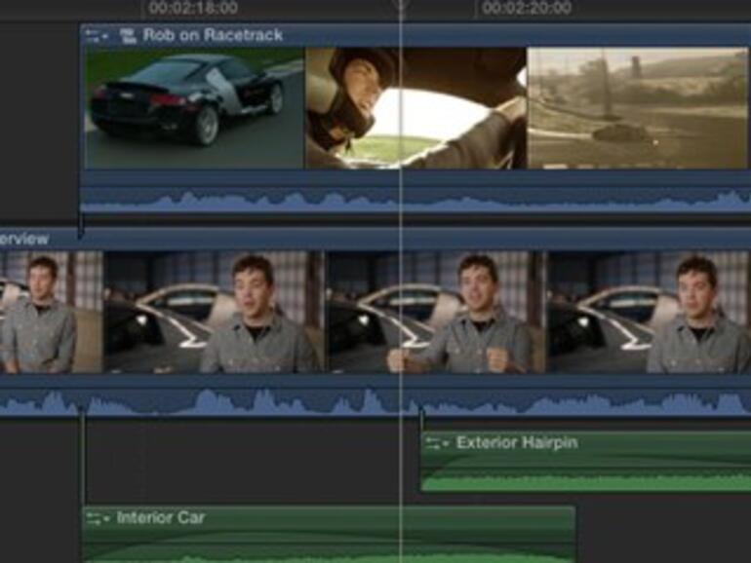Click the first Interview thumbnail at left edge
Viewport: 751px width, 563px height.
click(x=50, y=312)
